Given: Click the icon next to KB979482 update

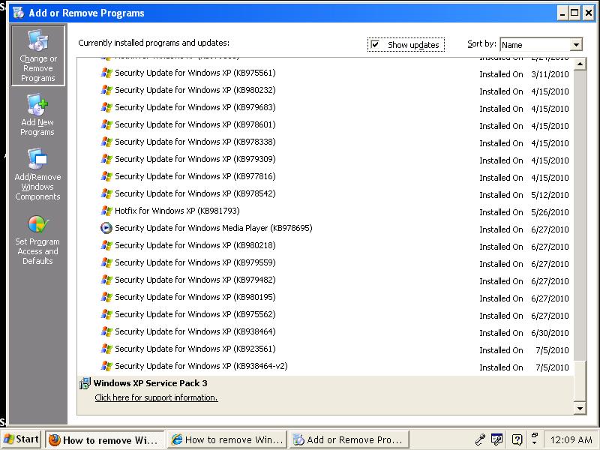Looking at the screenshot, I should [x=106, y=280].
